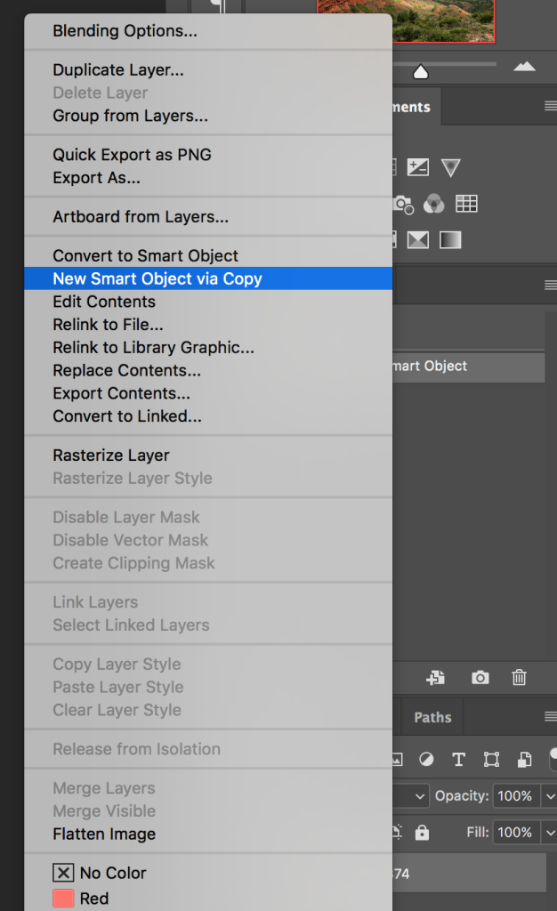The height and width of the screenshot is (911, 557).
Task: Choose New Smart Object via Copy
Action: (157, 278)
